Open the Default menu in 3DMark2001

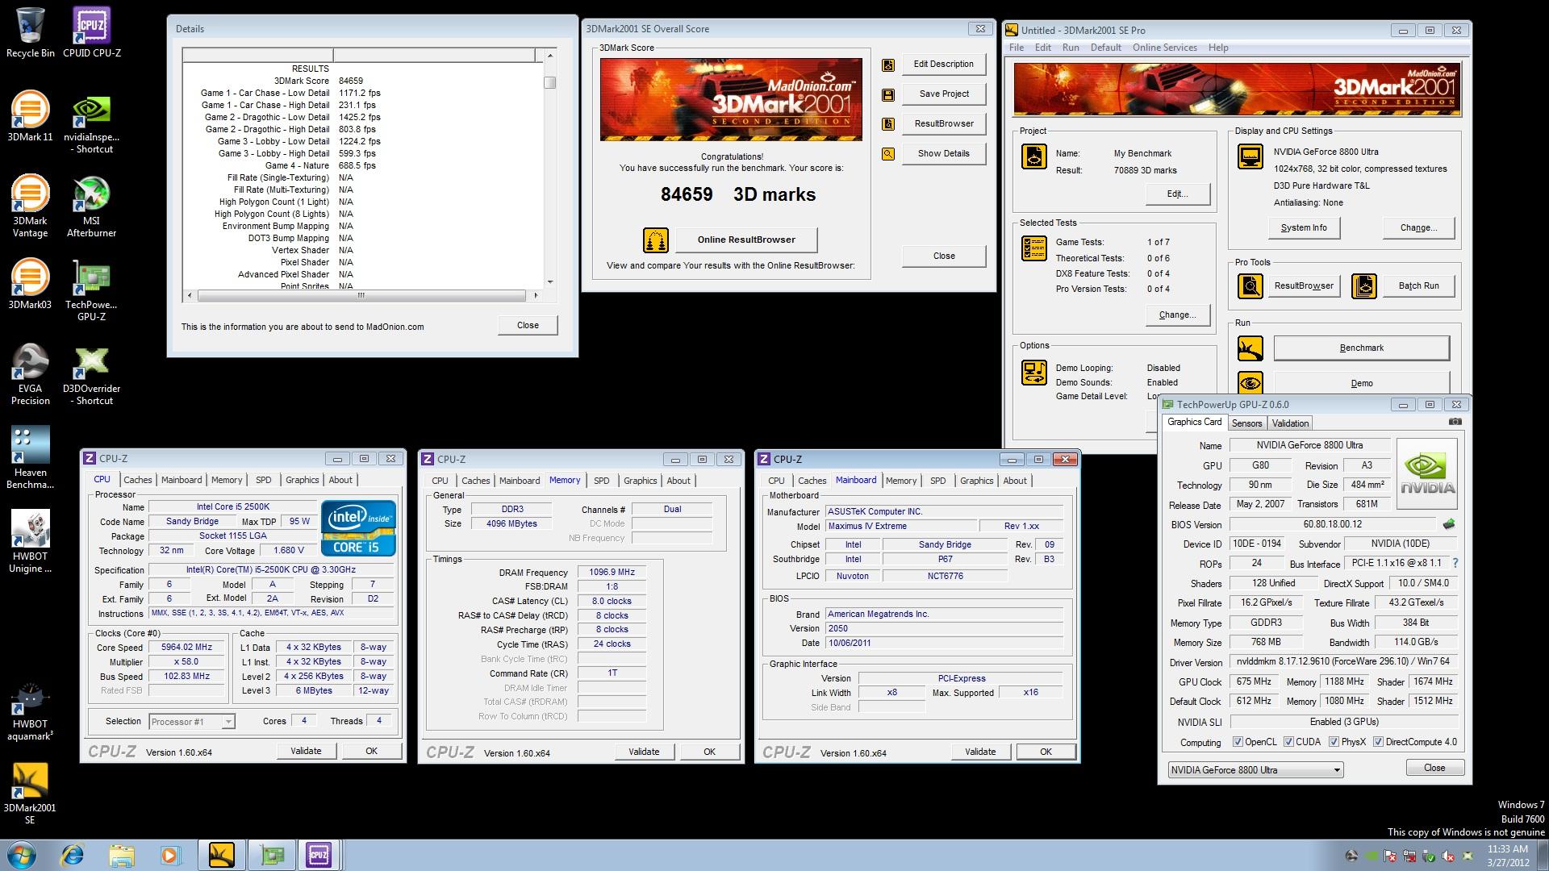1105,48
